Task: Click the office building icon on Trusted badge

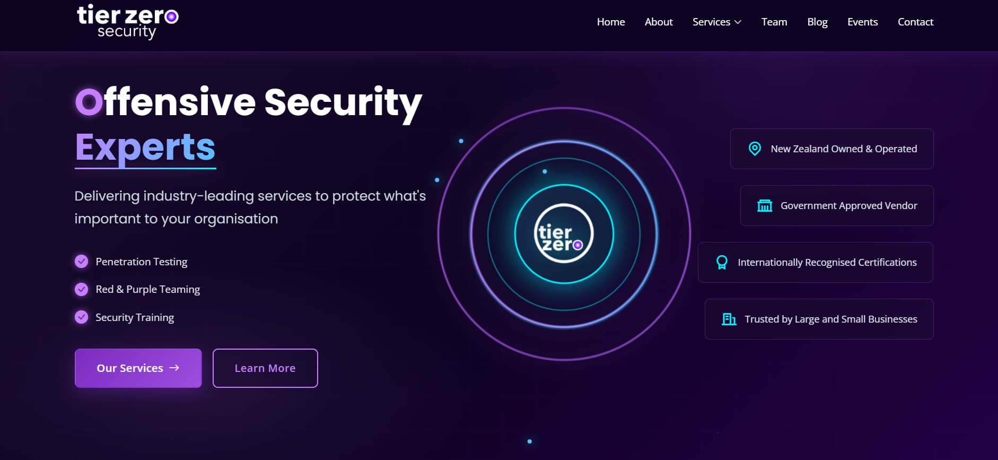Action: coord(729,319)
